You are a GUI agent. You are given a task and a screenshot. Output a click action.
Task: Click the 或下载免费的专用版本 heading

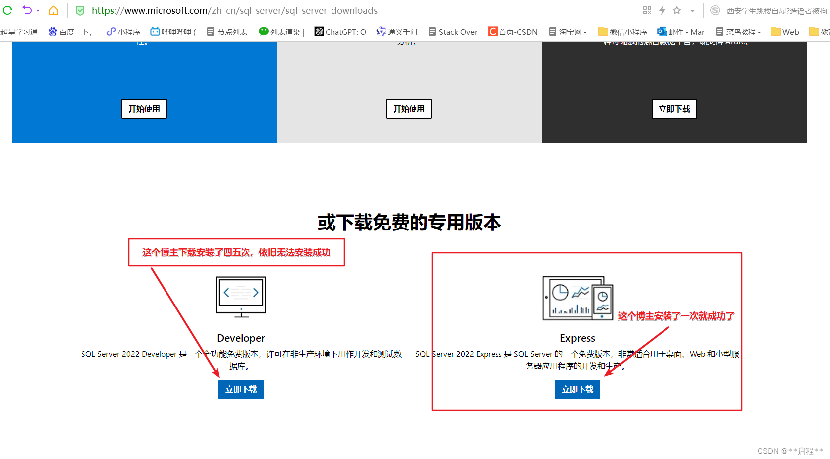pos(410,223)
